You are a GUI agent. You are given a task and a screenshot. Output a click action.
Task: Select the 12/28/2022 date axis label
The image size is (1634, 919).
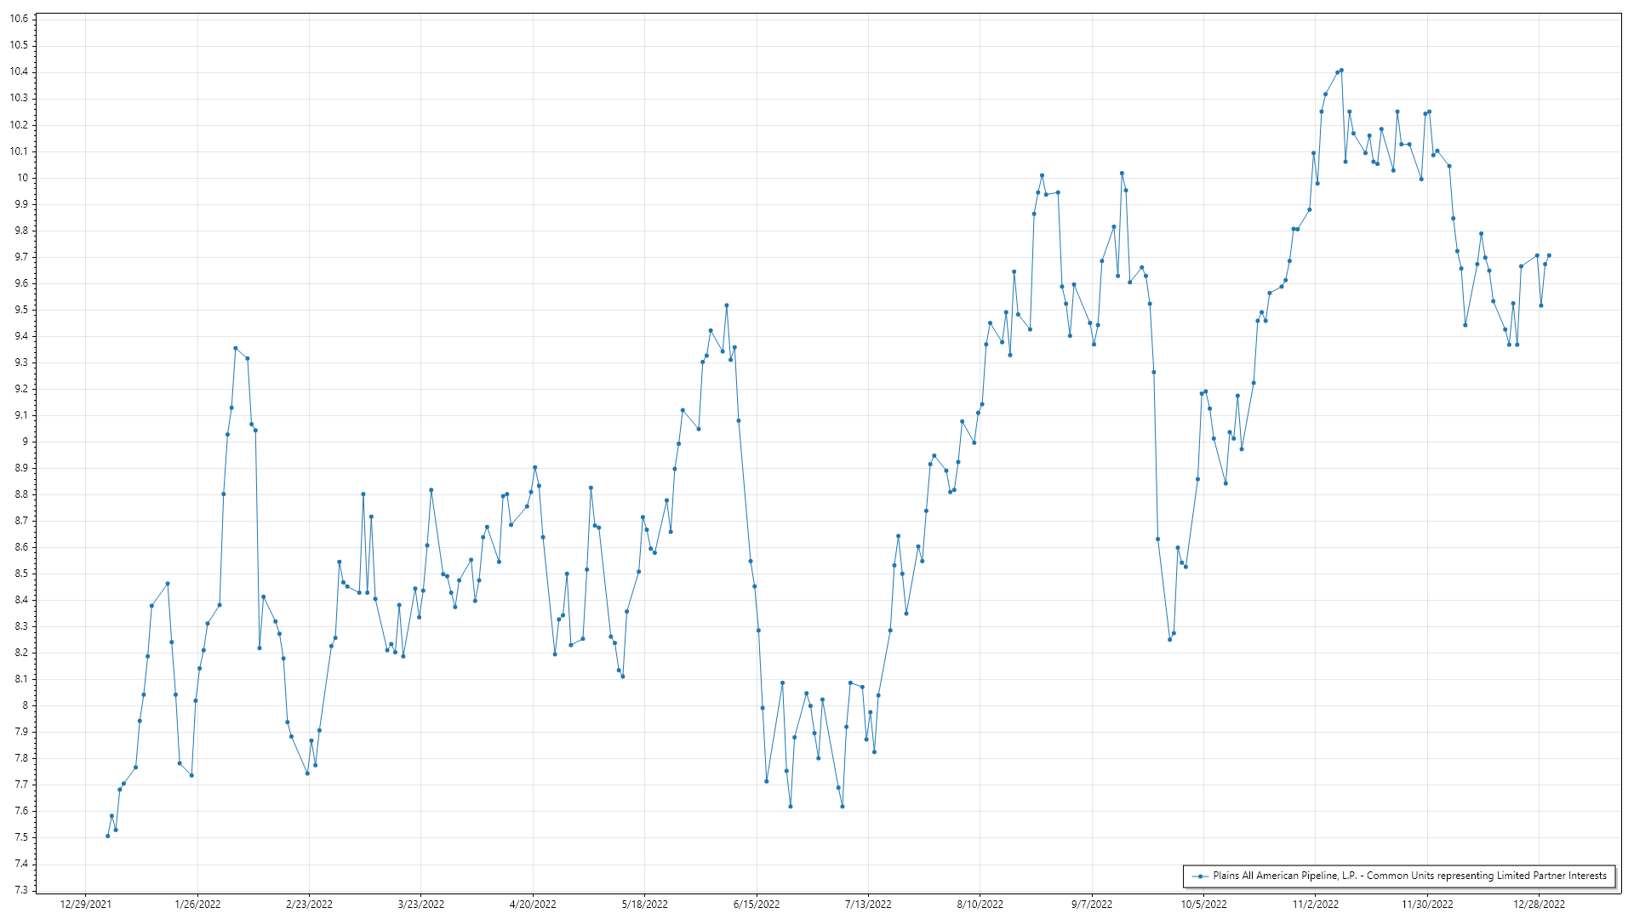point(1539,904)
